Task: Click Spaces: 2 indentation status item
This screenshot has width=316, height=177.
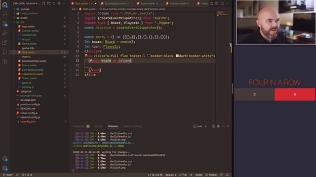Action: pos(171,175)
